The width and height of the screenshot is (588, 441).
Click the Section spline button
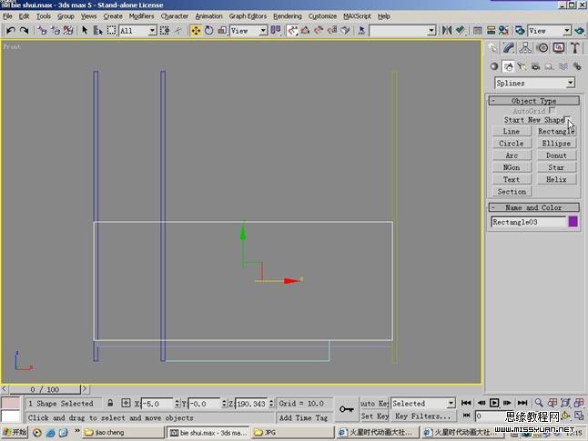512,192
